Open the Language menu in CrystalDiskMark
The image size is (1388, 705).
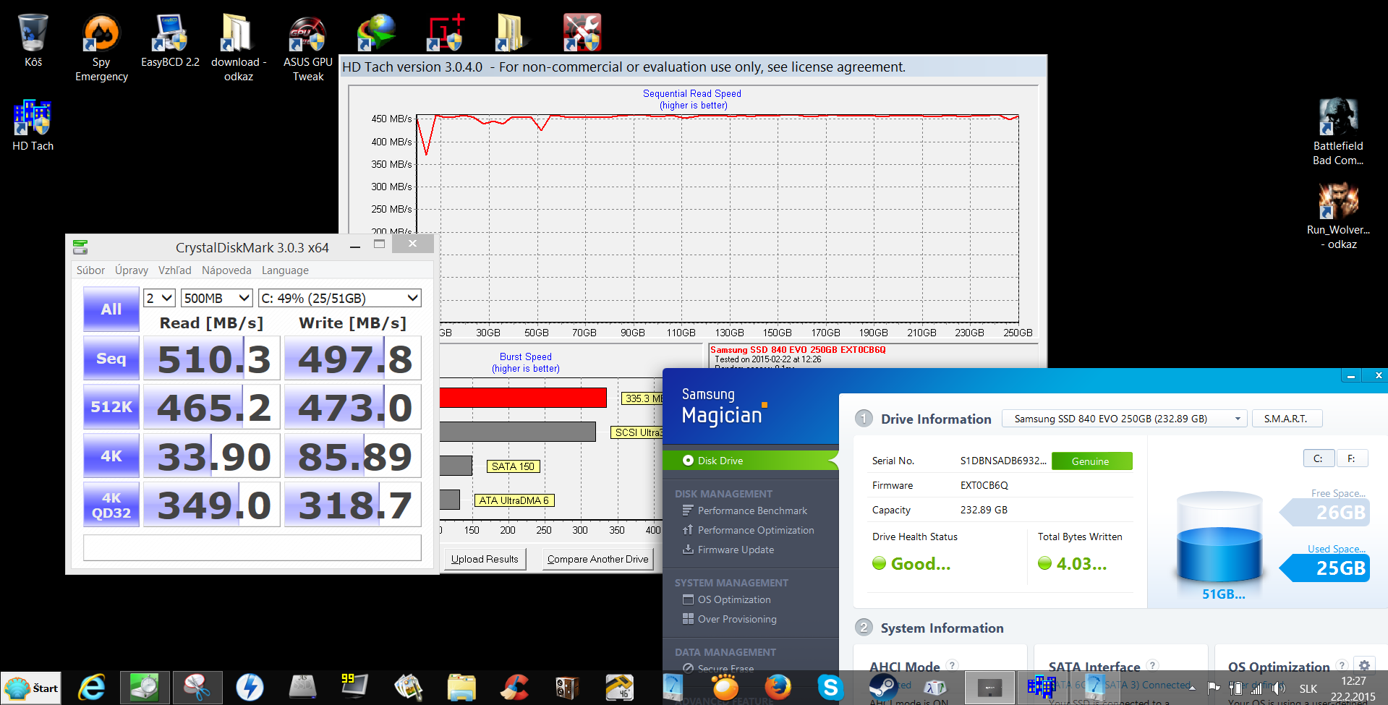tap(285, 270)
